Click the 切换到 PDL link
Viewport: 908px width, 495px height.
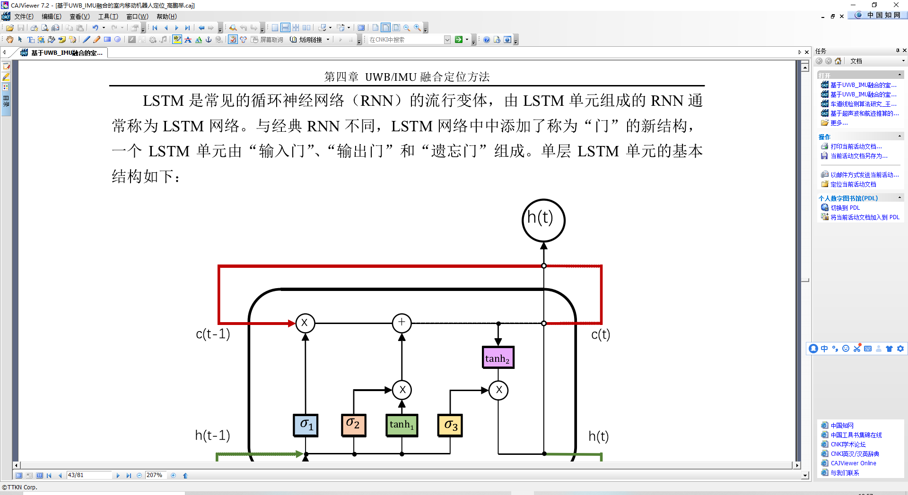846,207
